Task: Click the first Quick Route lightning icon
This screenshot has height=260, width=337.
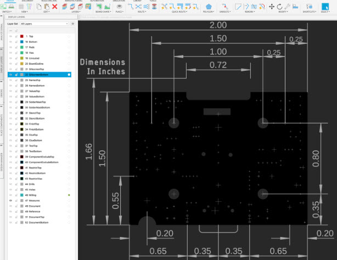Action: (164, 7)
